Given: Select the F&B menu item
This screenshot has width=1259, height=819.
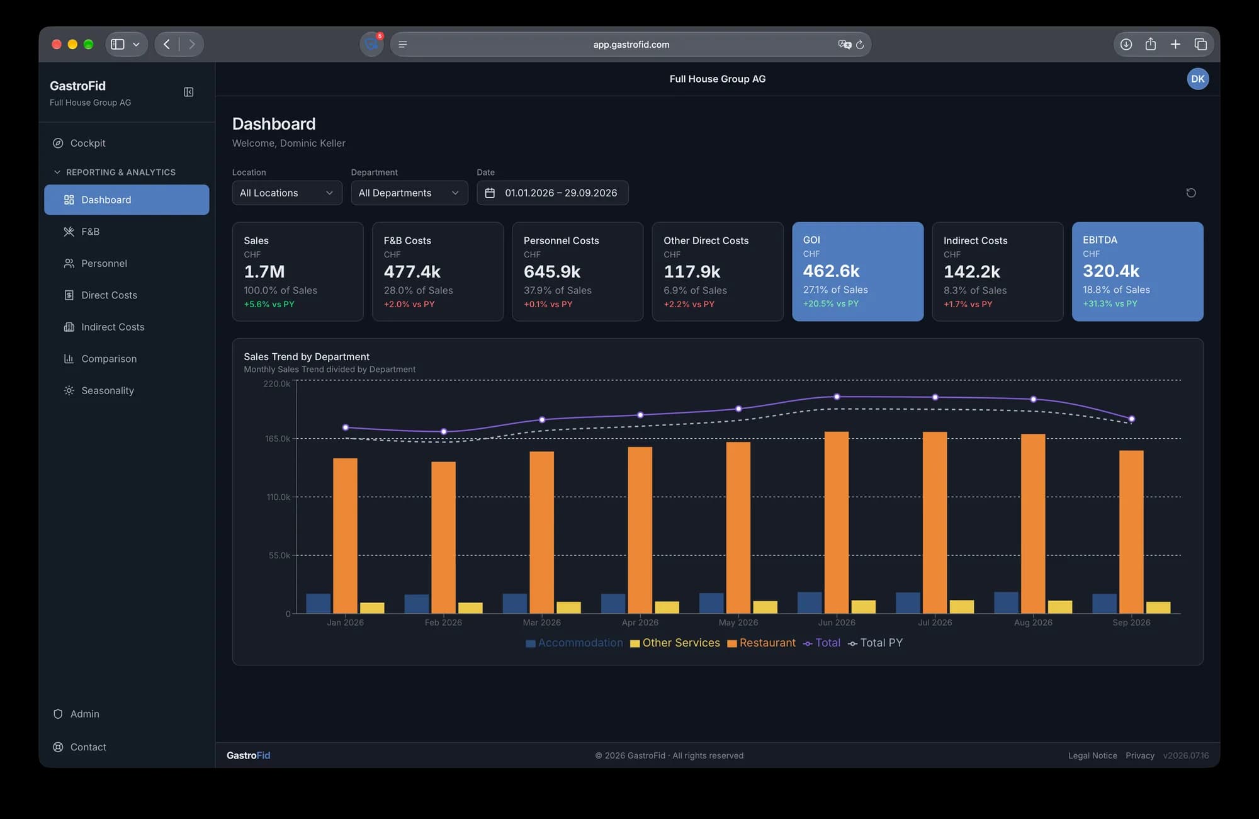Looking at the screenshot, I should pyautogui.click(x=127, y=232).
